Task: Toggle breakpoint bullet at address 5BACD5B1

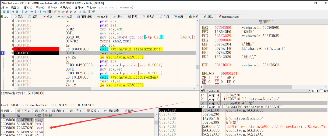Action: (x=13, y=21)
